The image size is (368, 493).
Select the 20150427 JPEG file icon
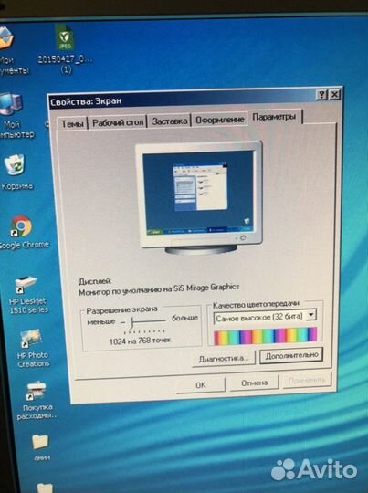pos(65,49)
